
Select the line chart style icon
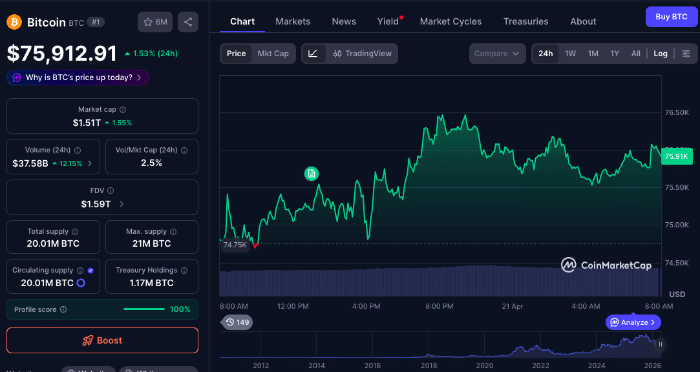click(313, 54)
